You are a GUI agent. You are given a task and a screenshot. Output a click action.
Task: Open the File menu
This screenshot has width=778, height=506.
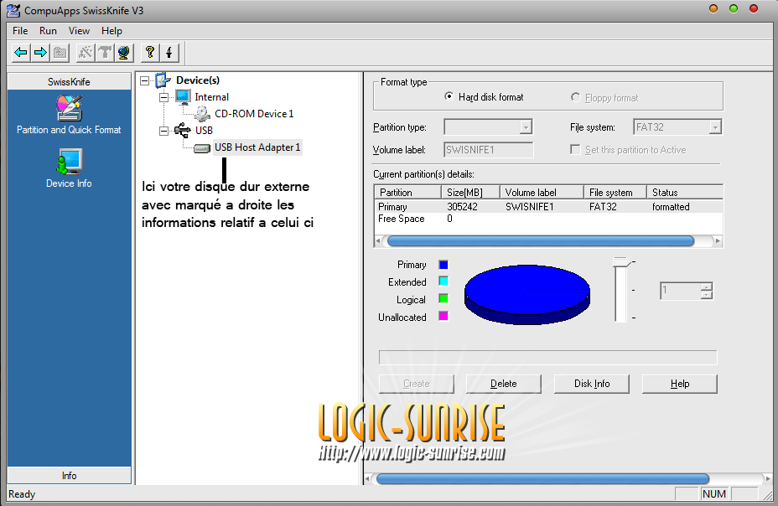pyautogui.click(x=20, y=31)
